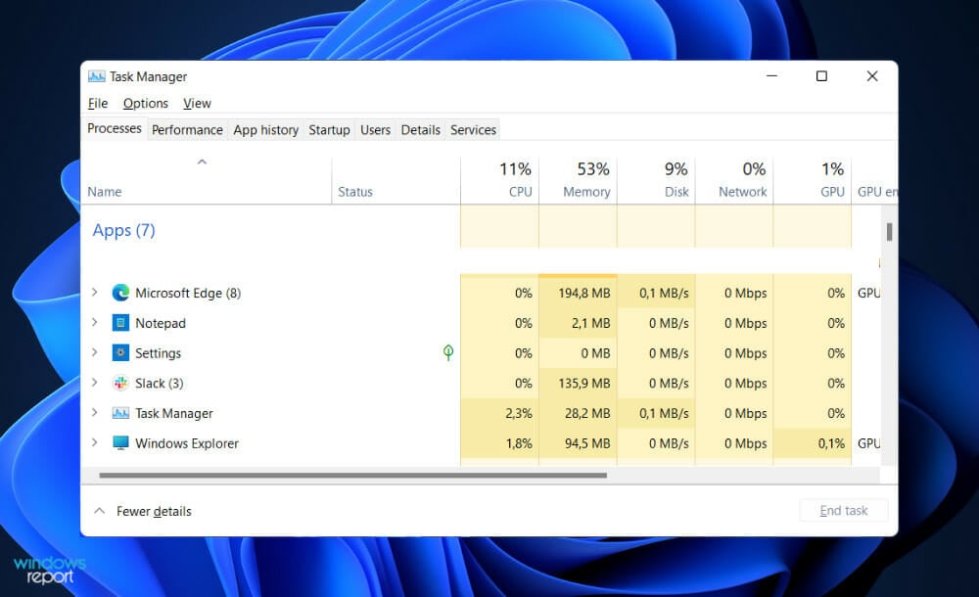The width and height of the screenshot is (979, 597).
Task: Collapse the Apps (7) group
Action: coord(123,230)
